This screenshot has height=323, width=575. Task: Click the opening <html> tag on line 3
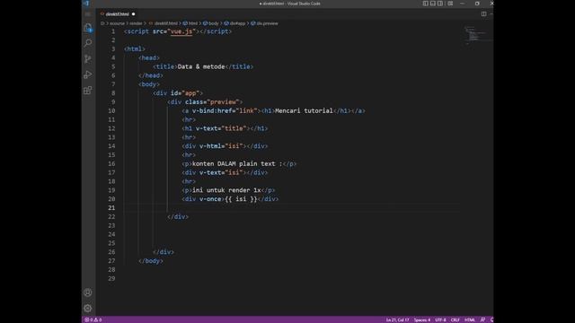click(135, 48)
